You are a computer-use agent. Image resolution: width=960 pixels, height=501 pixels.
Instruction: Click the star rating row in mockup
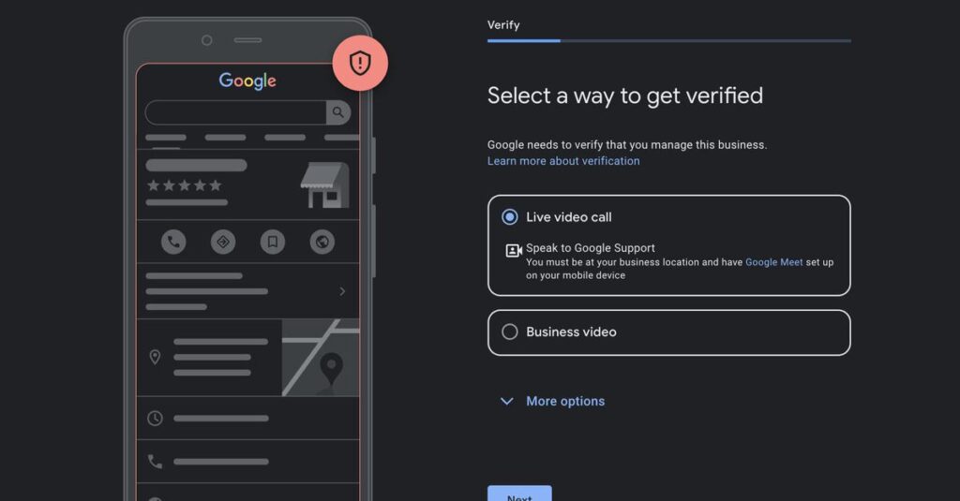(x=185, y=185)
